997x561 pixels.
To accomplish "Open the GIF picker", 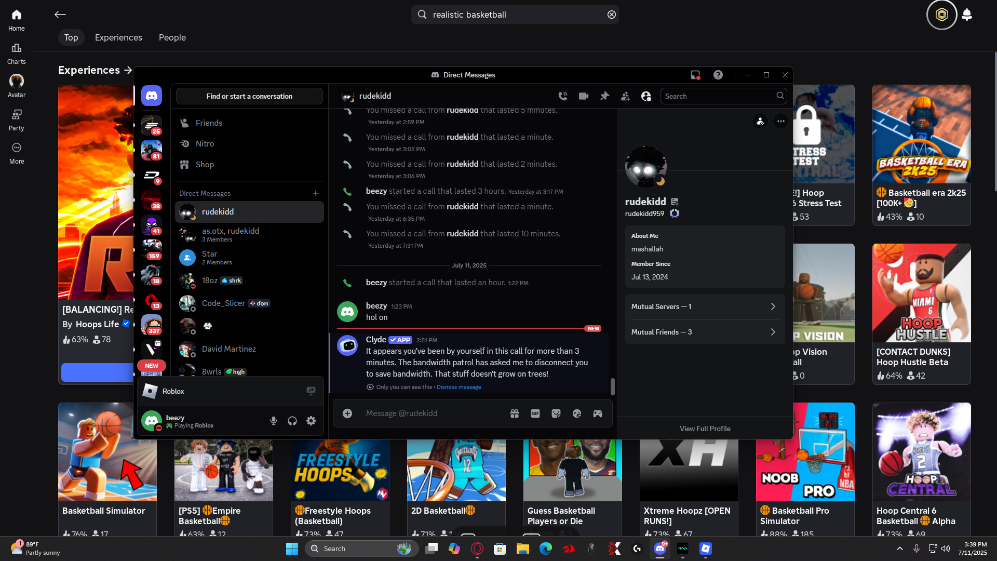I will click(535, 413).
